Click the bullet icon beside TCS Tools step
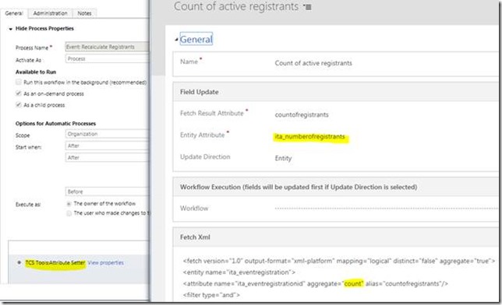Viewport: 502px width, 305px height. [19, 262]
